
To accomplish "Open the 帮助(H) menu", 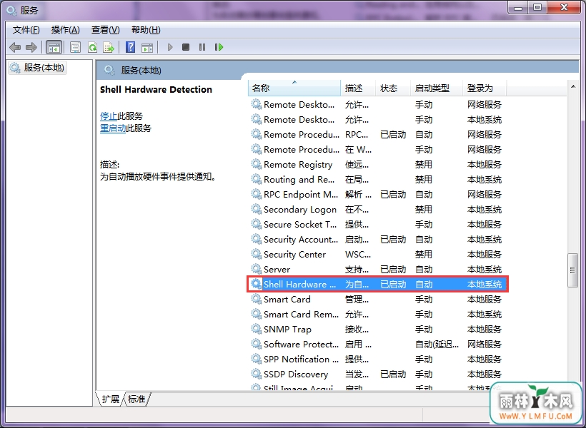I will point(146,30).
